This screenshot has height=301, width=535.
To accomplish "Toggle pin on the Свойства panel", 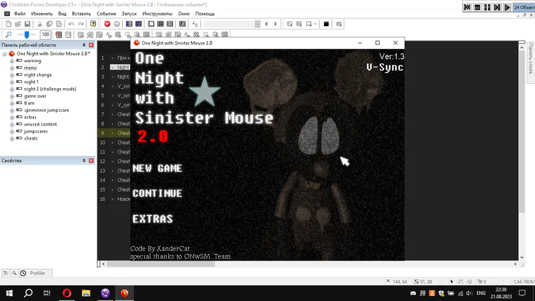I will 84,161.
